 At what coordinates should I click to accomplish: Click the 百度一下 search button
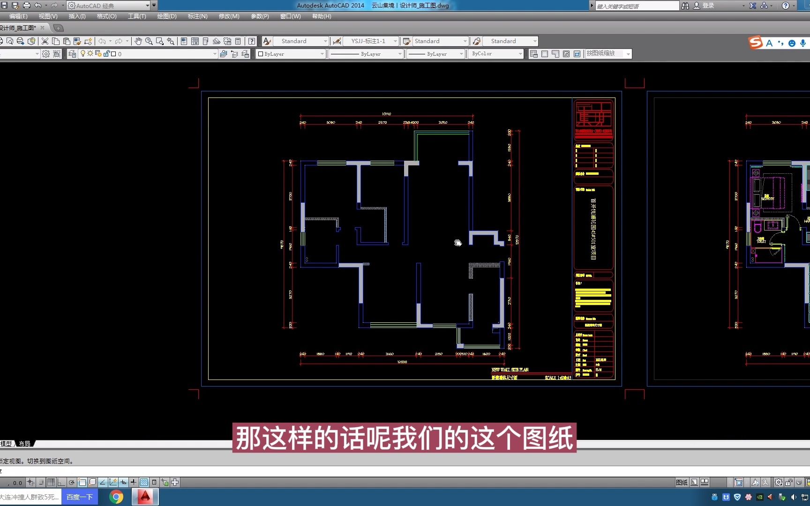[79, 497]
